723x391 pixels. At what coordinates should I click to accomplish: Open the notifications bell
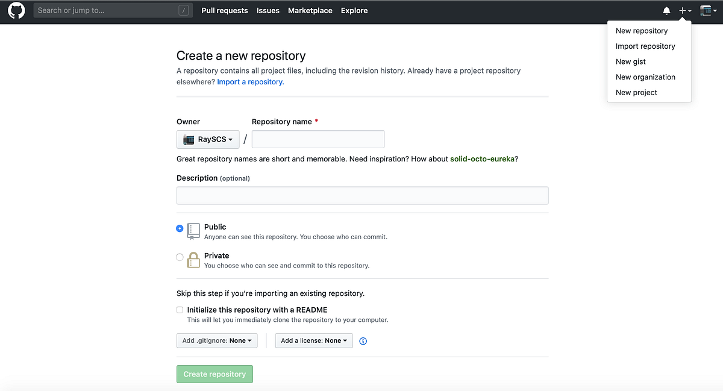click(666, 10)
